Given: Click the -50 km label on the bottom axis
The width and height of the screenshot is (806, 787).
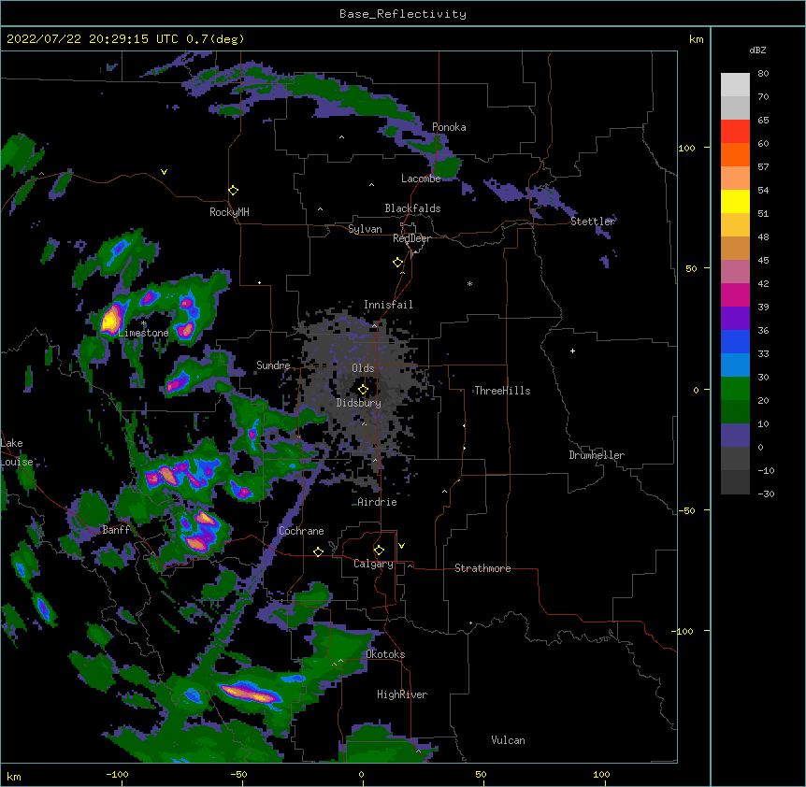Looking at the screenshot, I should click(x=238, y=774).
